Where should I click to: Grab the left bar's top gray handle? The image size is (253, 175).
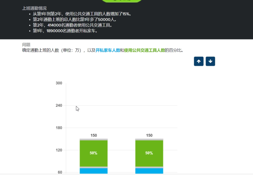93,139
